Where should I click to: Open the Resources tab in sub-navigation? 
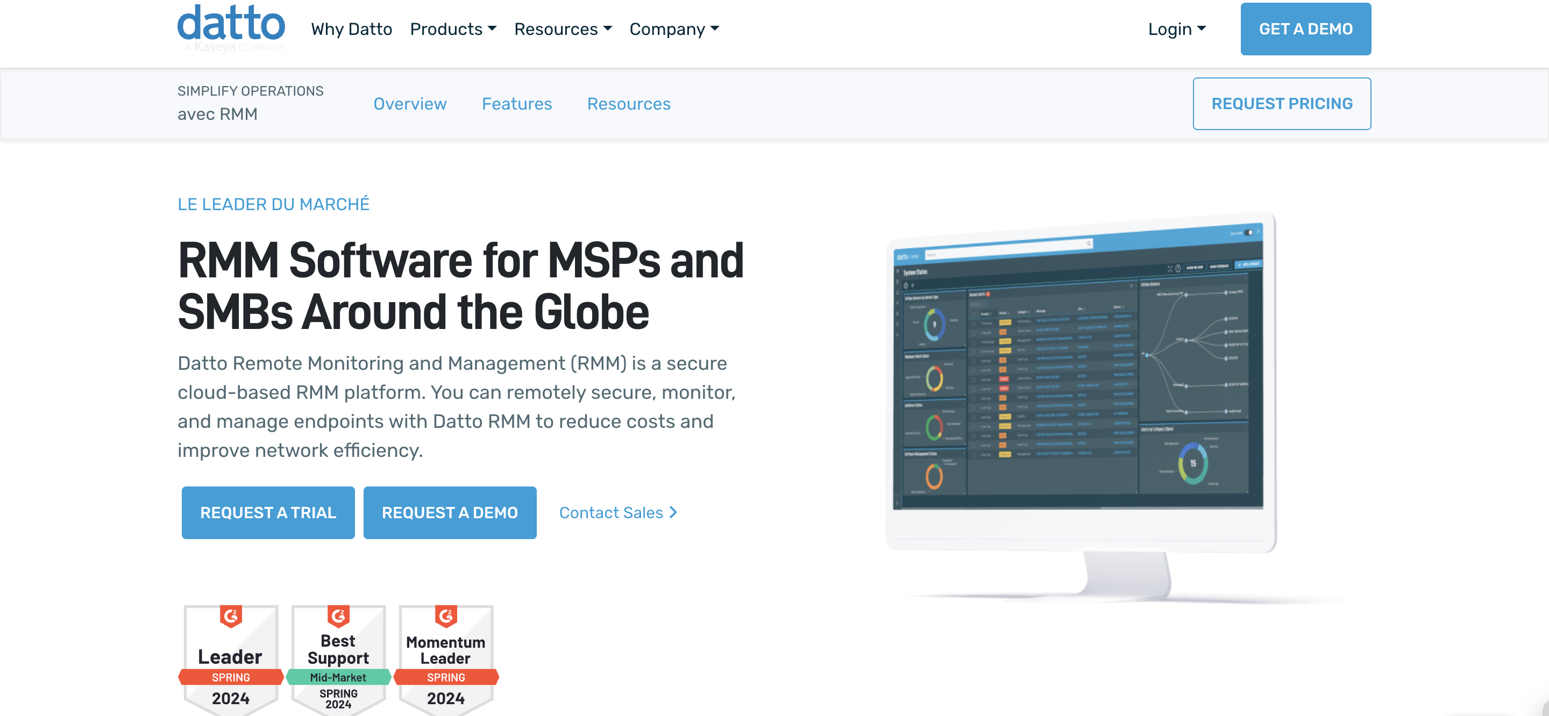pyautogui.click(x=628, y=103)
